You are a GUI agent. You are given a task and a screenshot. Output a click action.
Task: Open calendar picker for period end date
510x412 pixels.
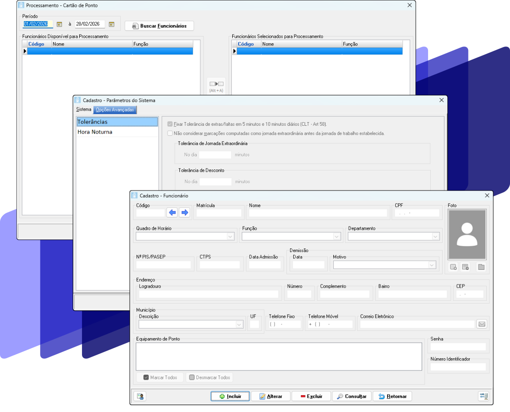coord(112,24)
